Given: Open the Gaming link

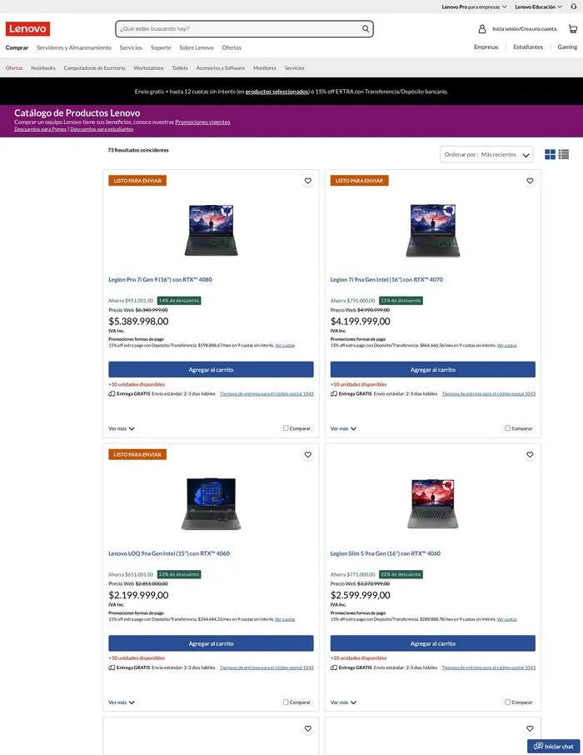Looking at the screenshot, I should pyautogui.click(x=567, y=47).
